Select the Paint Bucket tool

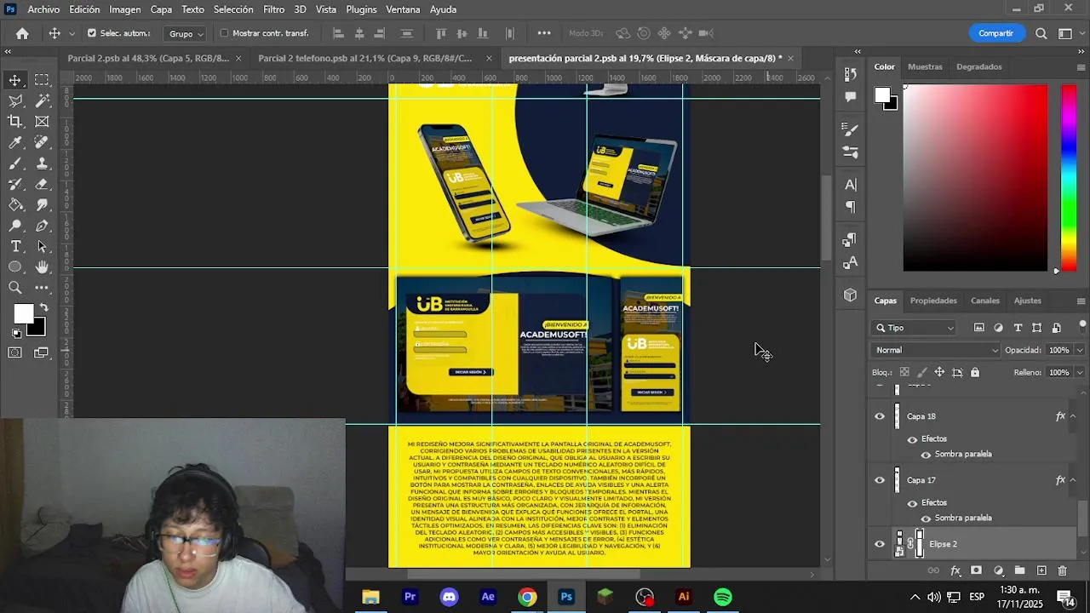[15, 205]
